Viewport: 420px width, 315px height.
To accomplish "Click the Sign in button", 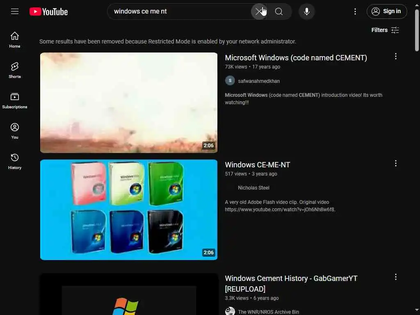I will [387, 11].
